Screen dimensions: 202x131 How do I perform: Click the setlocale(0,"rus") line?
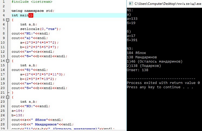point(40,29)
